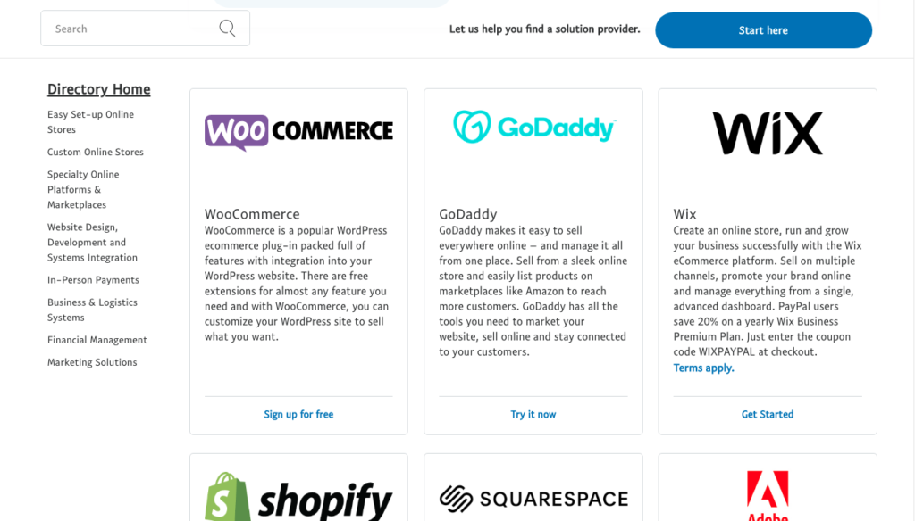915x521 pixels.
Task: Click the WooCommerce logo
Action: point(298,132)
